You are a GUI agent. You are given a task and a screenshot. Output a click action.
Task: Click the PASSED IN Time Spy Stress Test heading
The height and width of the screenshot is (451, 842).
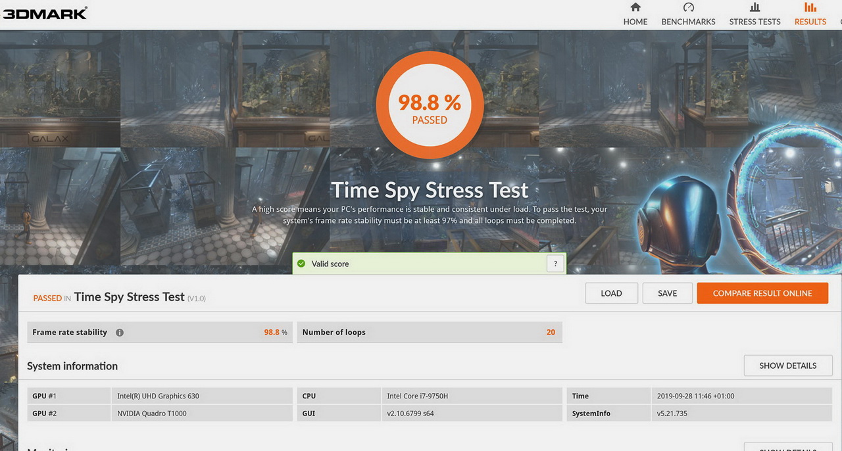point(119,297)
